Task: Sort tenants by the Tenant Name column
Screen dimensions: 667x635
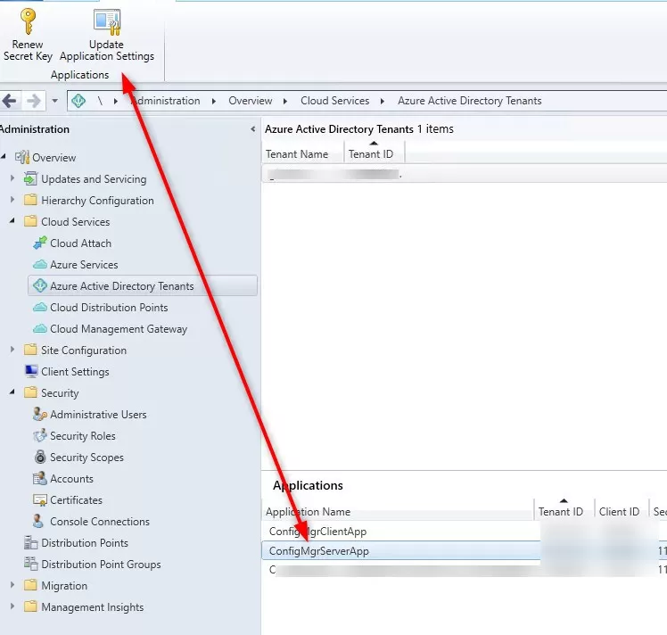Action: click(302, 154)
